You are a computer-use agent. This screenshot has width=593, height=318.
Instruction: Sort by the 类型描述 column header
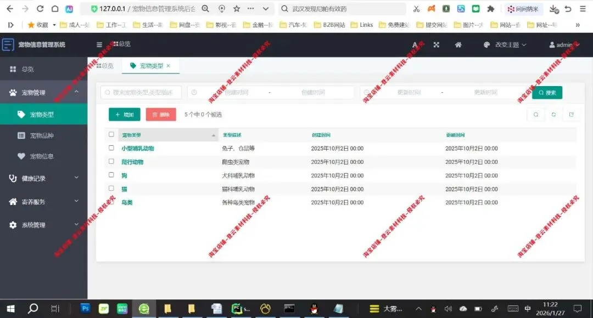click(232, 135)
